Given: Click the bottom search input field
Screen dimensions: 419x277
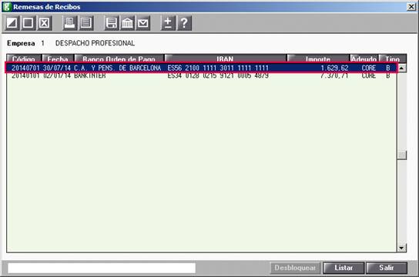Looking at the screenshot, I should coord(102,268).
